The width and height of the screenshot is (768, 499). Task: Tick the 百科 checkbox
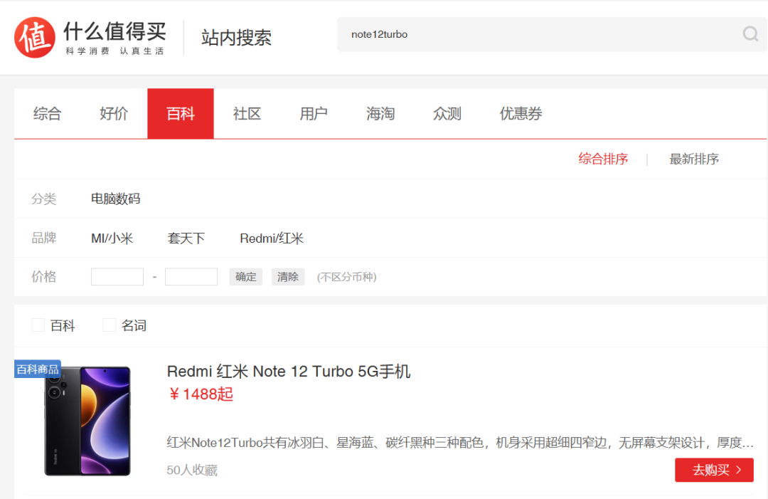[38, 325]
